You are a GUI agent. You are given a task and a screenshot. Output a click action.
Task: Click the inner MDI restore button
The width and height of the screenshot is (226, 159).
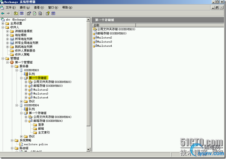click(217, 8)
